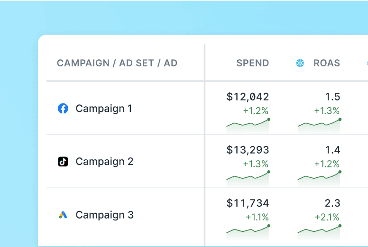
Task: Select the Campaign 3 row label
Action: pos(104,215)
